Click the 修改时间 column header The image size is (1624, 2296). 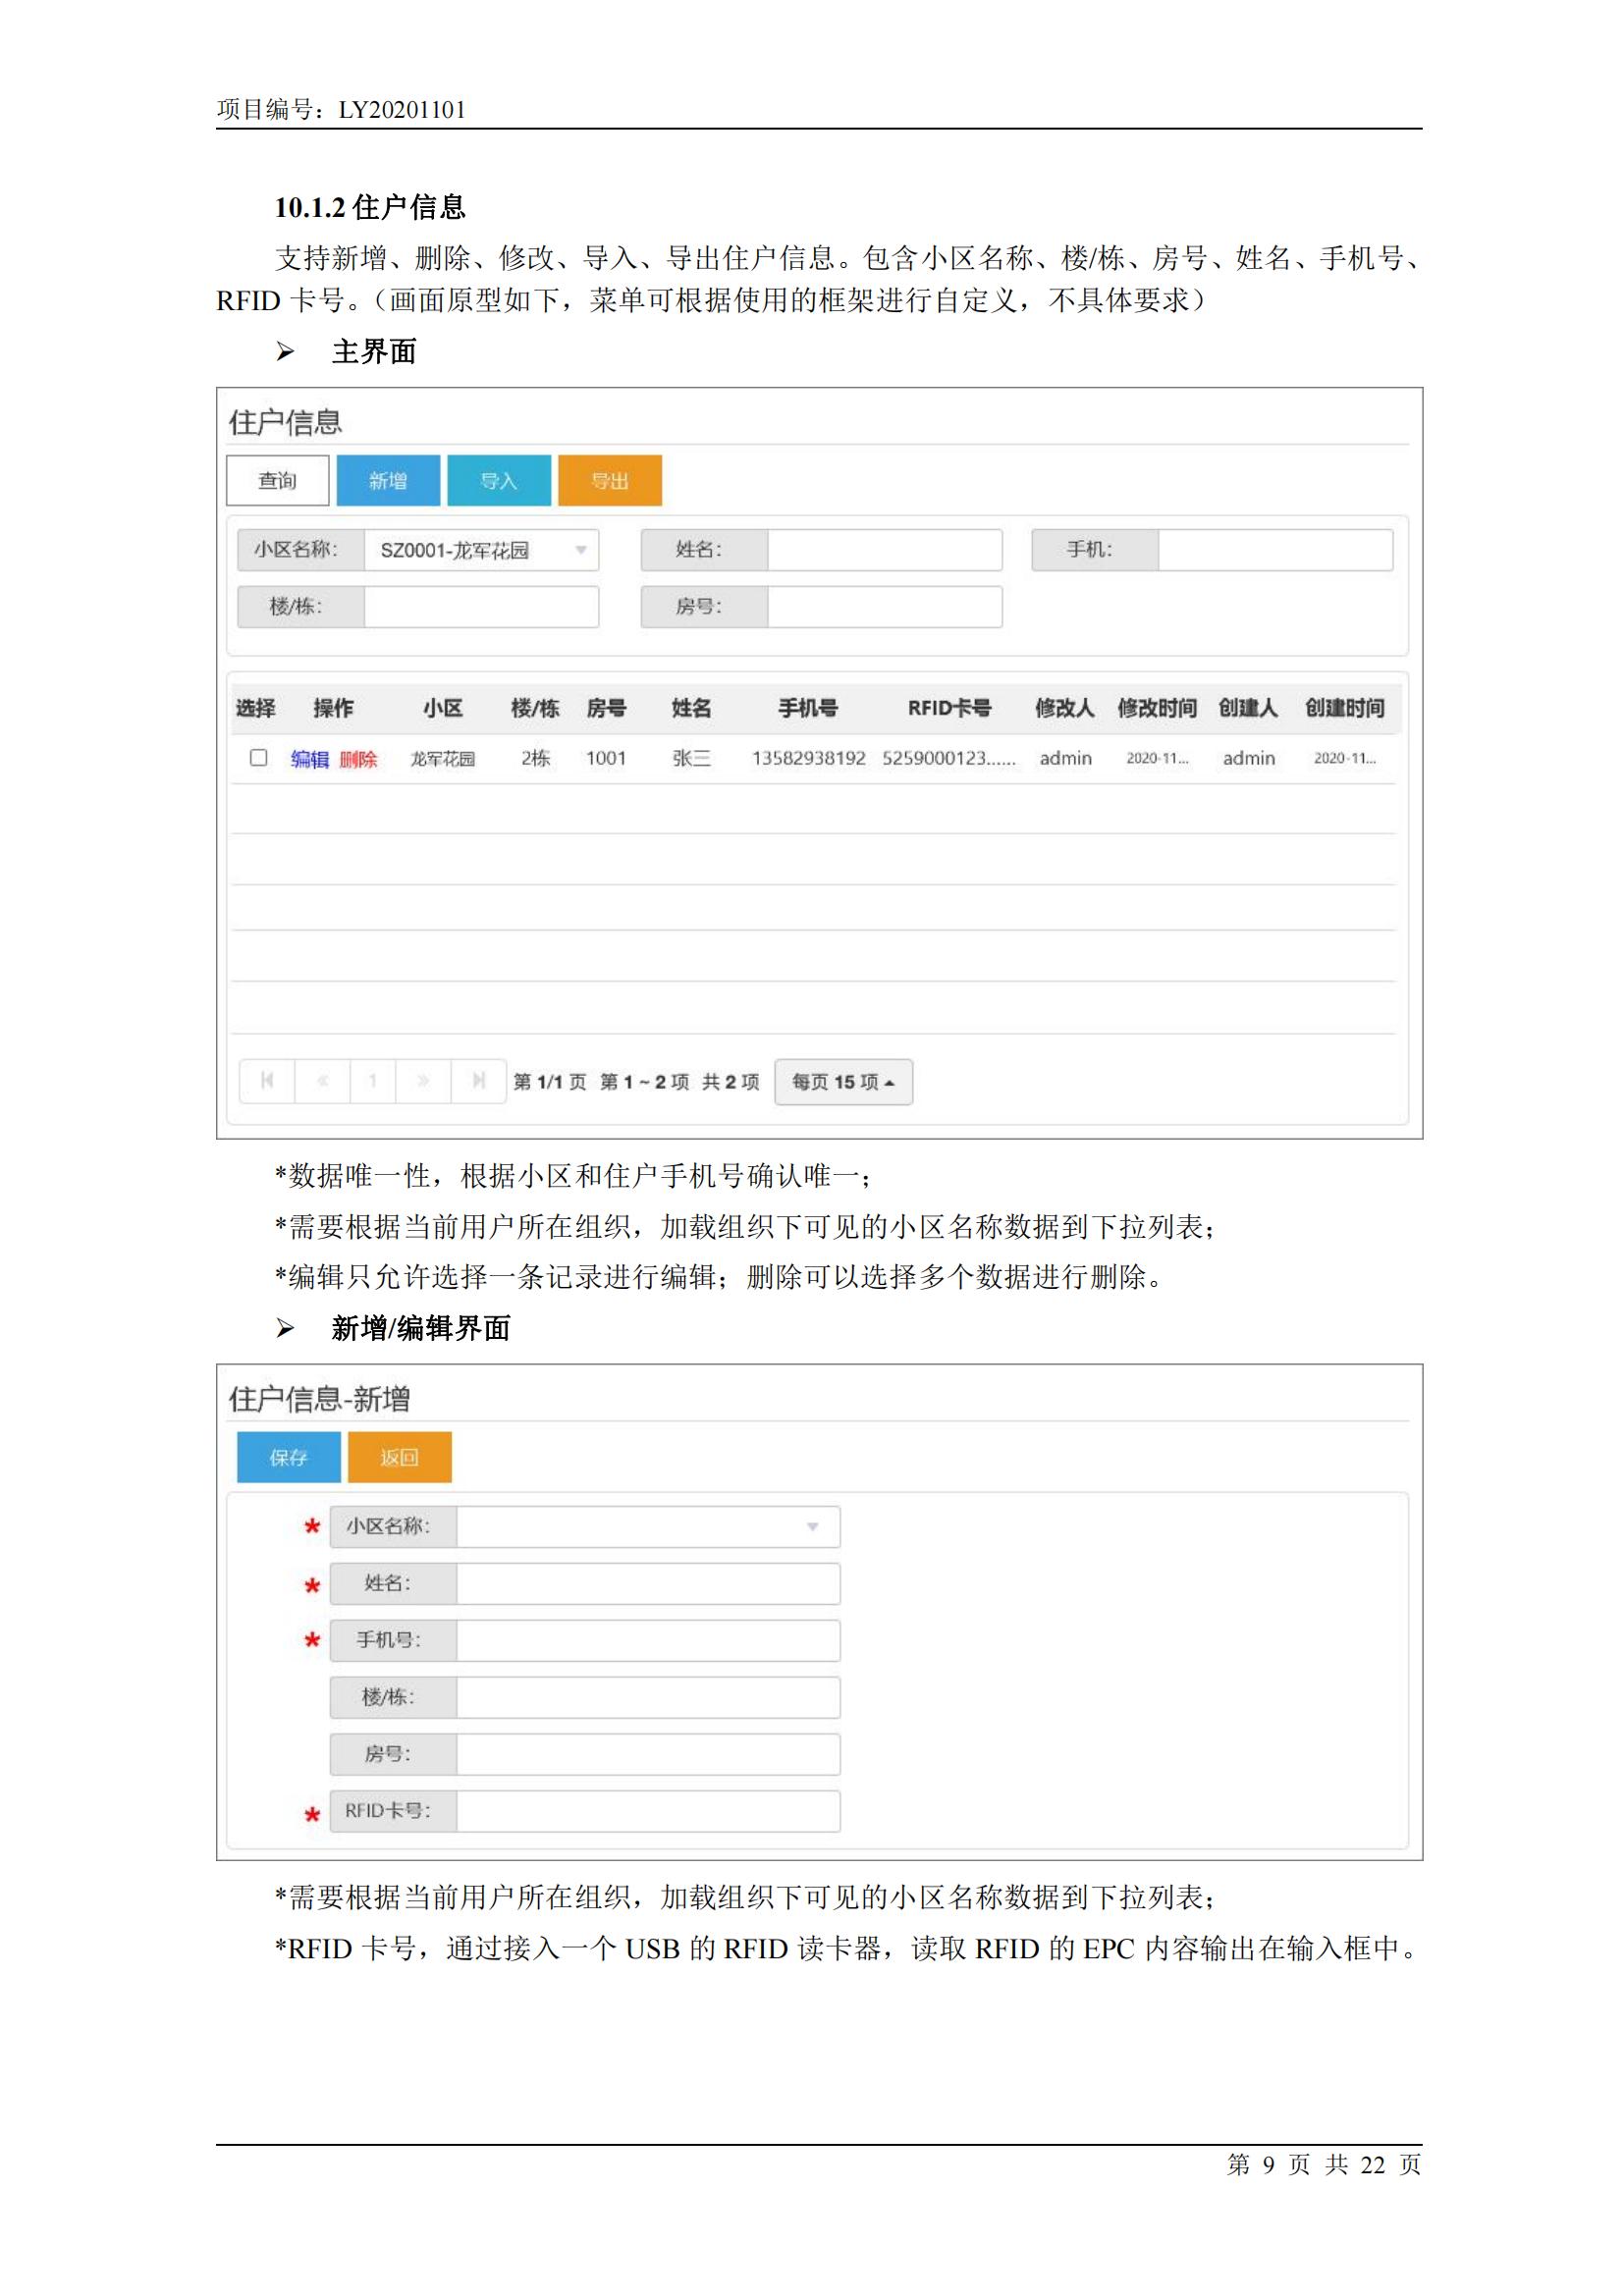pyautogui.click(x=1157, y=708)
